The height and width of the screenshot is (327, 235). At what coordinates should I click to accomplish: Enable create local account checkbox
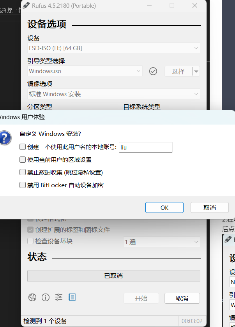(x=23, y=147)
